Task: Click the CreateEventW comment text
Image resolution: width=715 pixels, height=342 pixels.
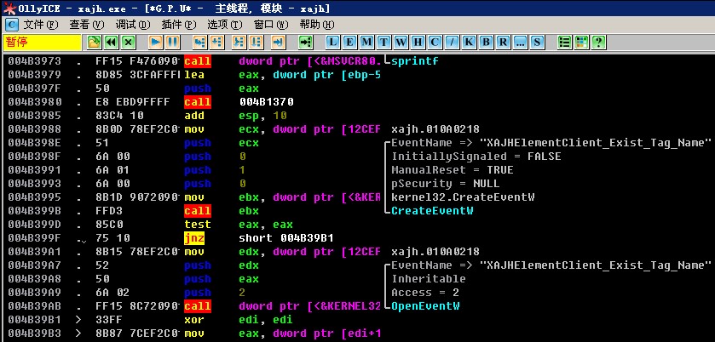Action: click(x=431, y=210)
